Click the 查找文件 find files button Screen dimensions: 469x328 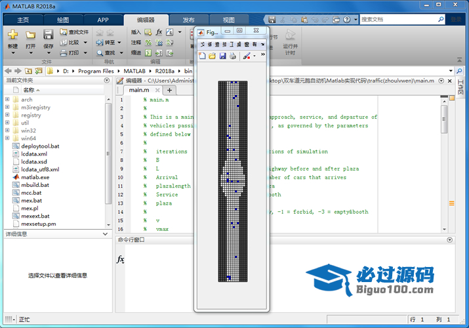74,32
